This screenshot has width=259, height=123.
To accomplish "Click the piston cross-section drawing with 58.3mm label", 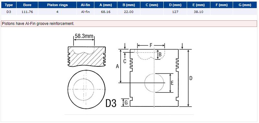I will [87, 50].
